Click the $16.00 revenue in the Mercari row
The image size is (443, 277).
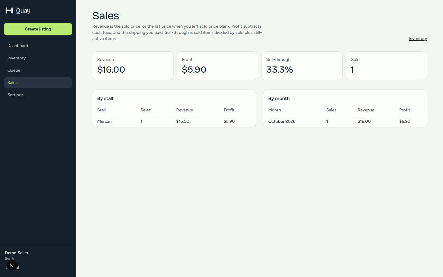[x=183, y=121]
